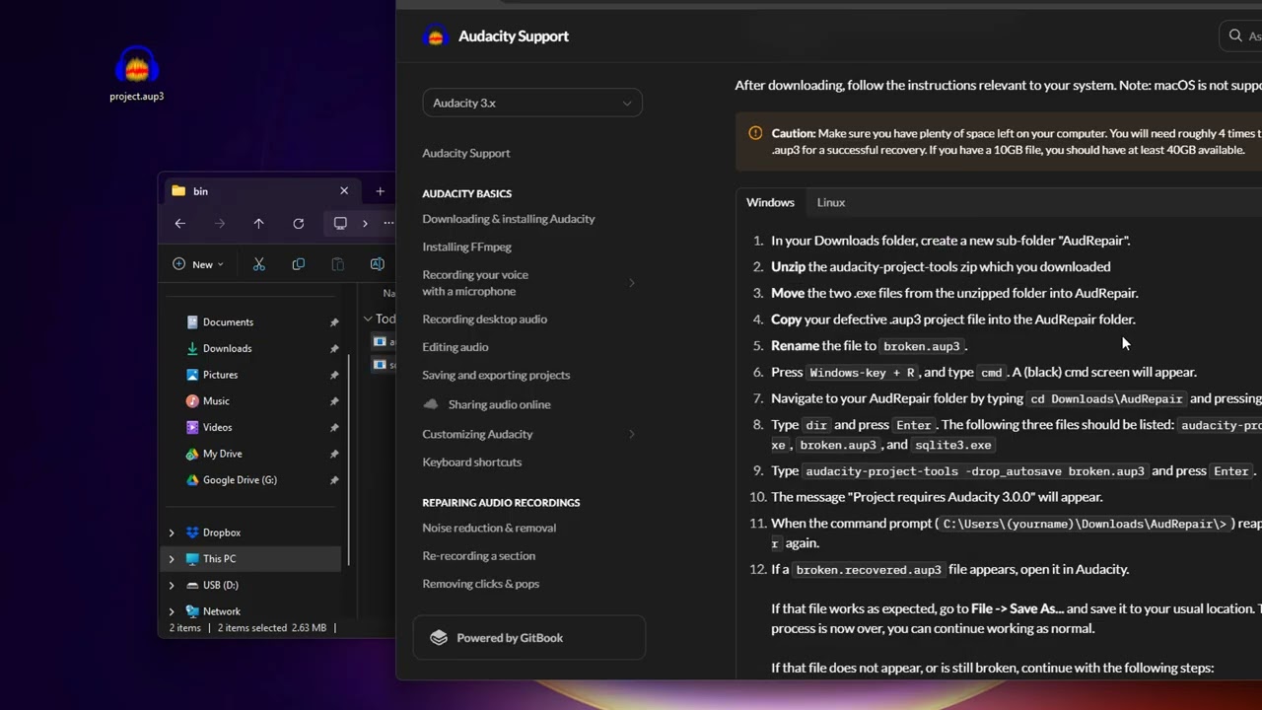The width and height of the screenshot is (1262, 710).
Task: Click the Copy icon in the Explorer toolbar
Action: [x=298, y=264]
